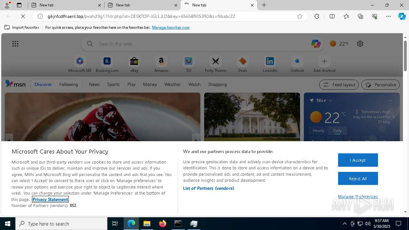This screenshot has width=409, height=230.
Task: Open the tab actions menu icon
Action: (19, 5)
